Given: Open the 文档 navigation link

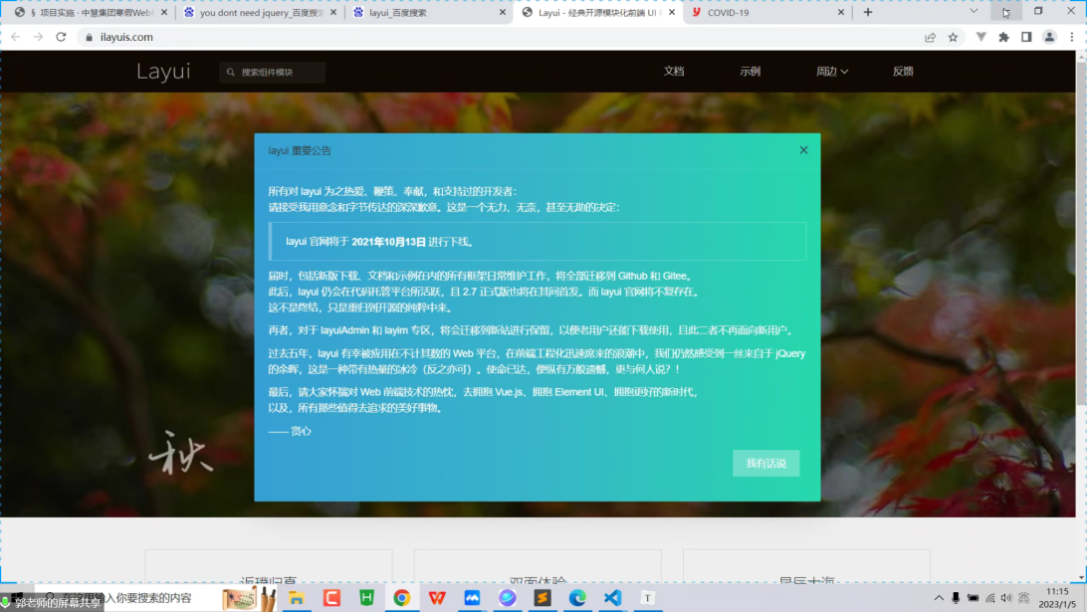Looking at the screenshot, I should 674,72.
